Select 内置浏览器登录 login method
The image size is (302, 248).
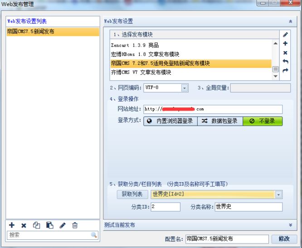click(x=170, y=121)
